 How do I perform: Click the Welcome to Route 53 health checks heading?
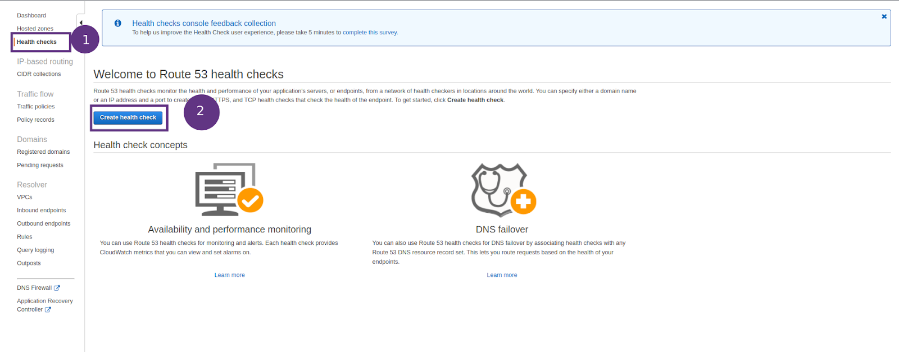(188, 75)
